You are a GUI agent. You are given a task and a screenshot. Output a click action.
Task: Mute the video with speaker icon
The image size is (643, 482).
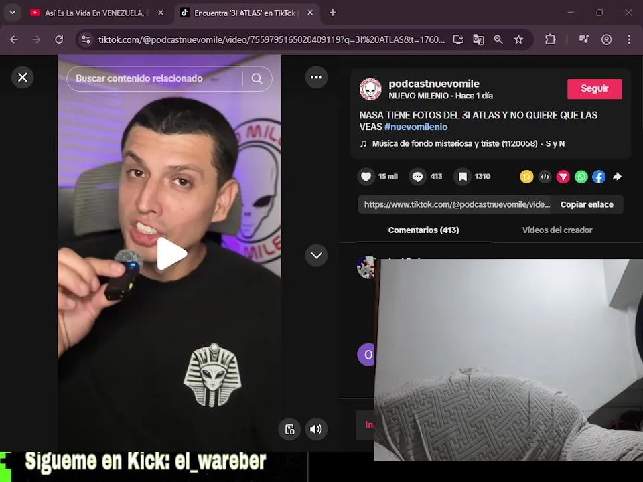(x=316, y=429)
